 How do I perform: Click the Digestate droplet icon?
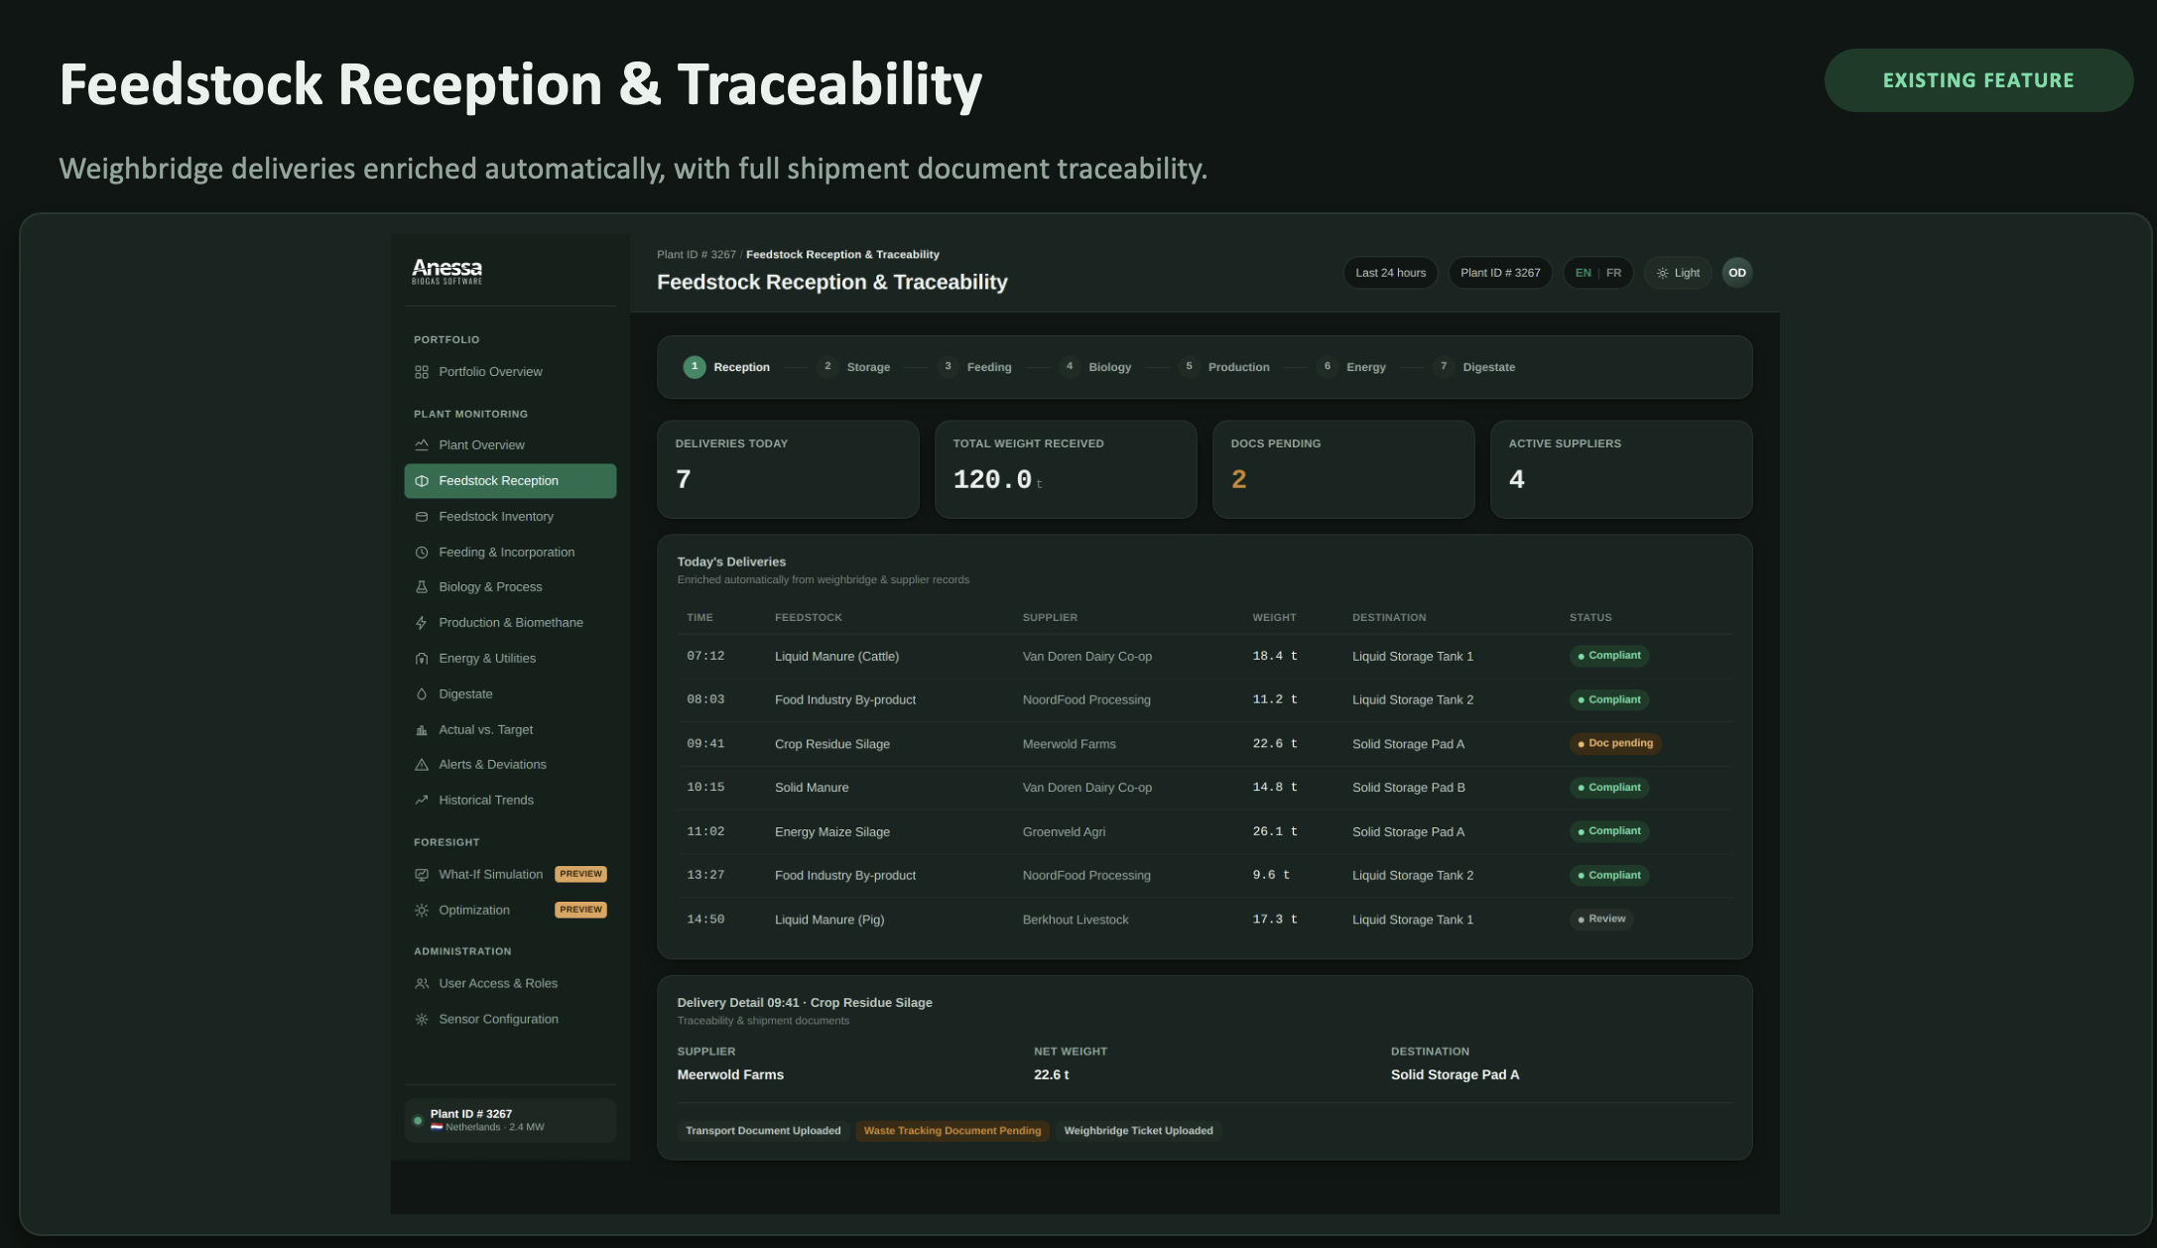coord(422,694)
